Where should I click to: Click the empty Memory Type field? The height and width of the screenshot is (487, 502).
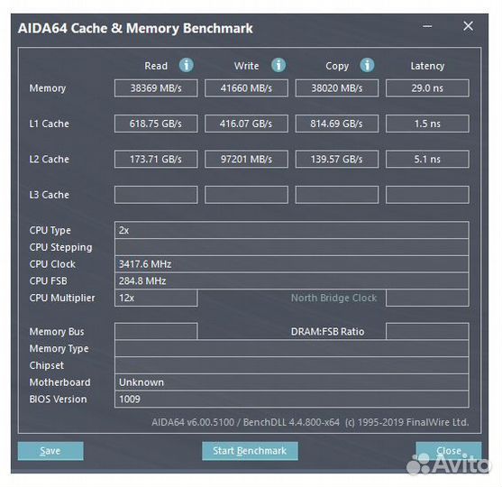coord(292,349)
